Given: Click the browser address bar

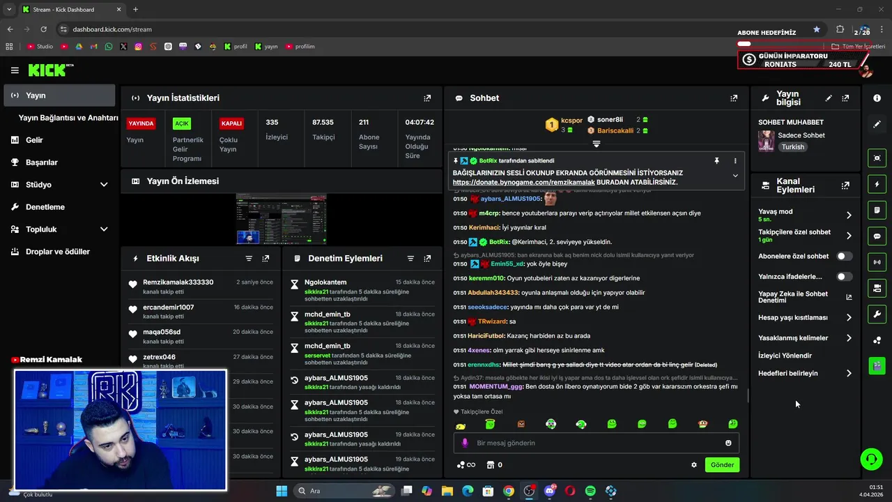Looking at the screenshot, I should (432, 29).
